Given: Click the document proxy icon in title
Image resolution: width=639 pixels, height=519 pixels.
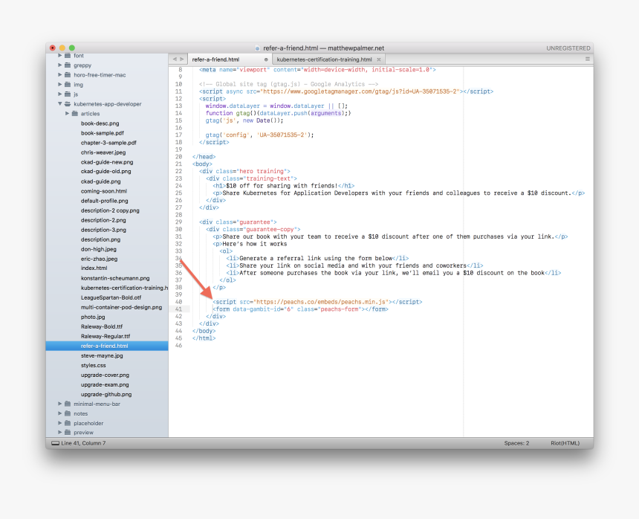Looking at the screenshot, I should [x=257, y=48].
